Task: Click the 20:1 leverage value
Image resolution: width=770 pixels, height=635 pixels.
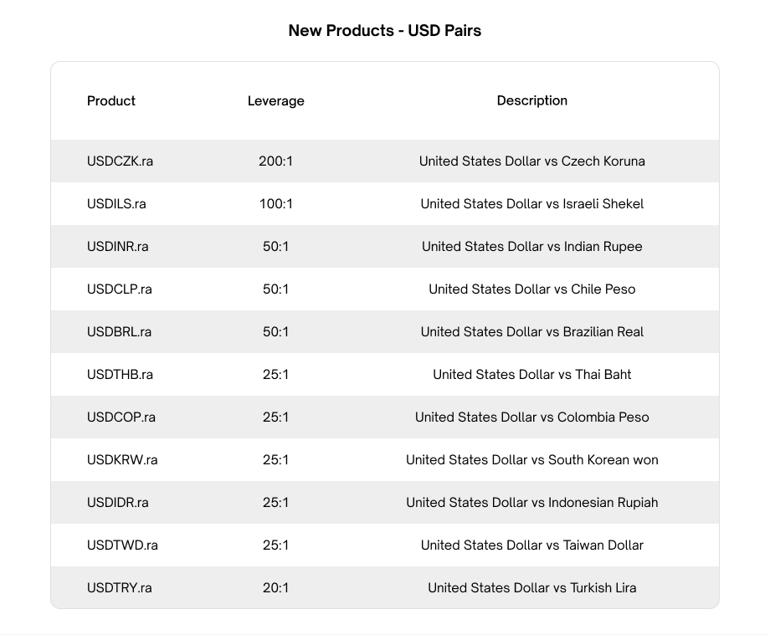Action: [275, 588]
